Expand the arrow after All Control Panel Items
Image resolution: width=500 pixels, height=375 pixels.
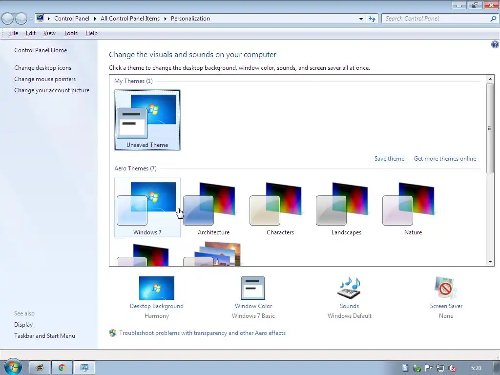[165, 19]
